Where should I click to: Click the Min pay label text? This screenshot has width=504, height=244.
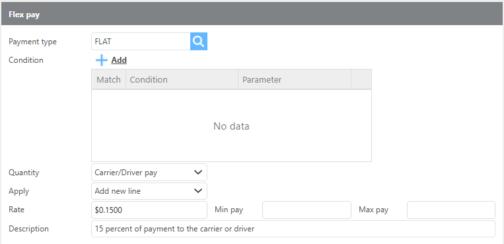point(229,210)
